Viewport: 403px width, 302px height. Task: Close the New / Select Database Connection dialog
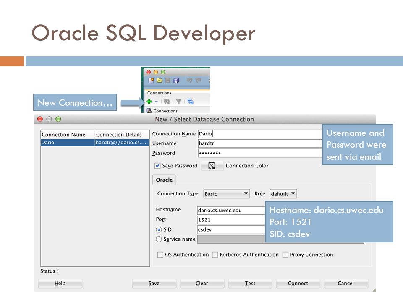pyautogui.click(x=40, y=119)
